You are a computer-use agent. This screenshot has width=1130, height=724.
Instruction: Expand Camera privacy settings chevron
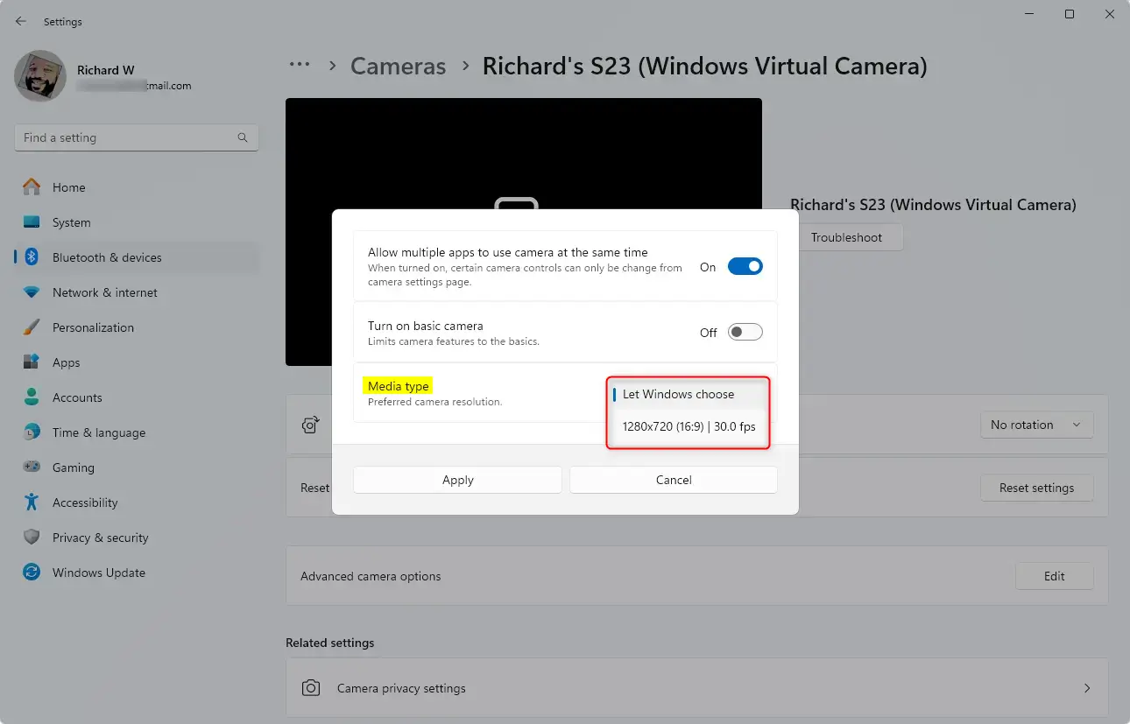(x=1087, y=688)
